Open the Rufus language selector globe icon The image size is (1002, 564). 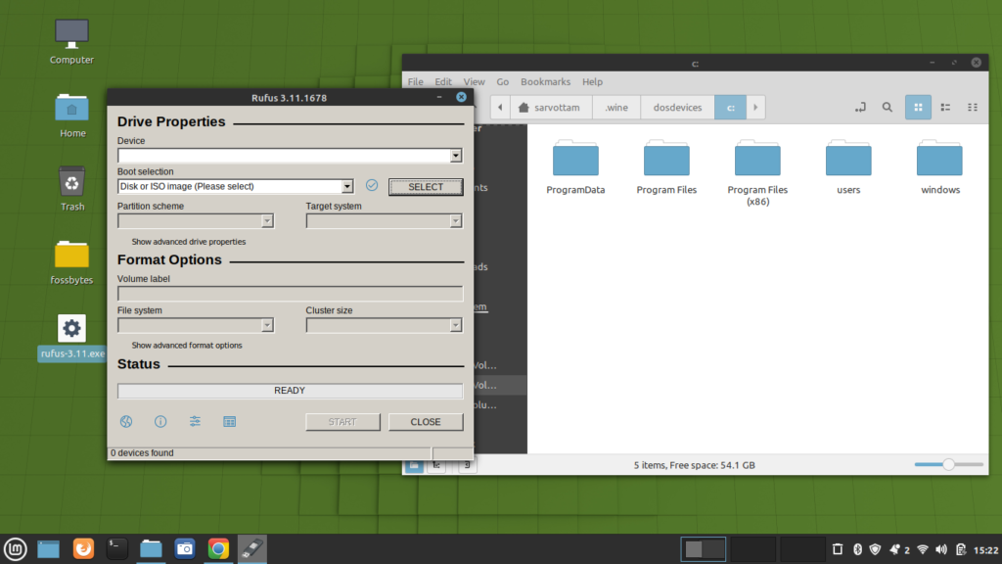pyautogui.click(x=125, y=421)
